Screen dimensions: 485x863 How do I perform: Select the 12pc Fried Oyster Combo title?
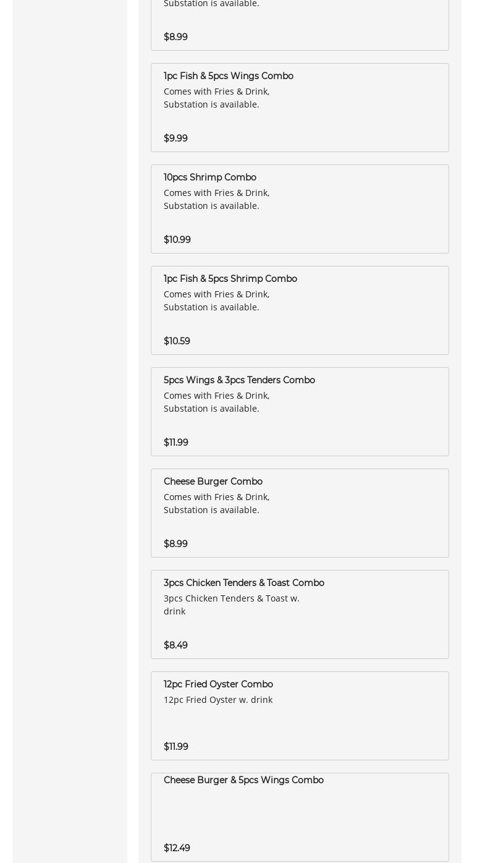pos(218,684)
